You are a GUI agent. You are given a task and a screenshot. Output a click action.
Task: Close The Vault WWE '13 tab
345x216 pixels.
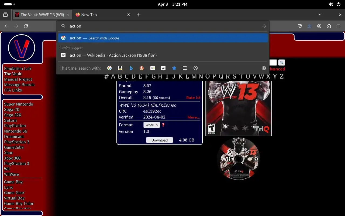coord(68,15)
